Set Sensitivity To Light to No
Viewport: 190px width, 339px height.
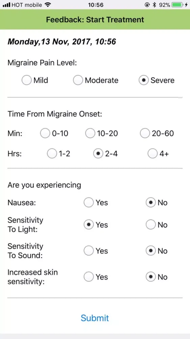coord(151,225)
